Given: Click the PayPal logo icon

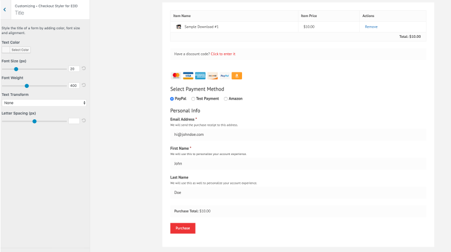Looking at the screenshot, I should (224, 76).
